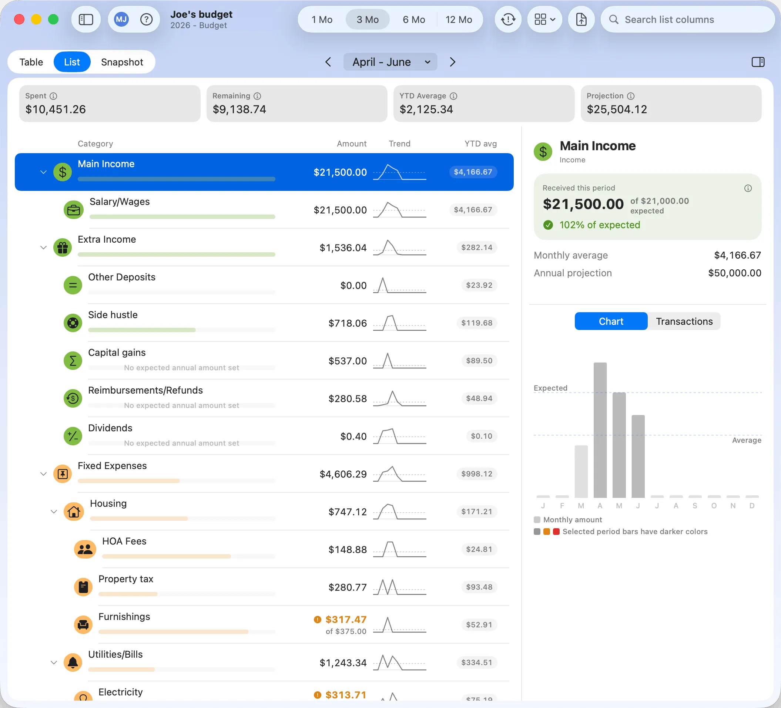Click the Utilities/Bills bell icon
This screenshot has height=708, width=781.
tap(73, 663)
